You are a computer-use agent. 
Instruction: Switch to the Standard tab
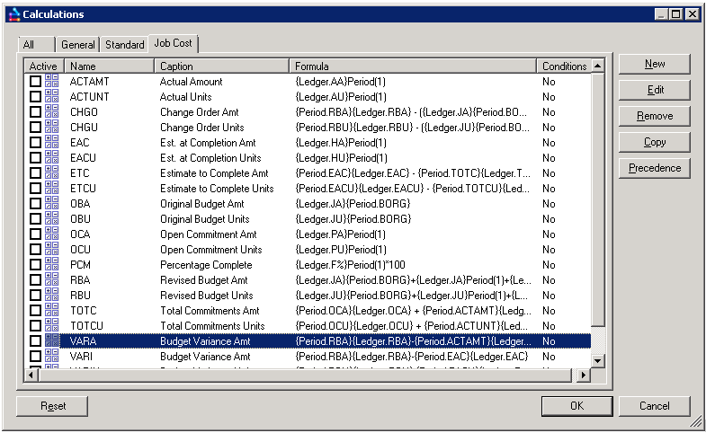[124, 45]
